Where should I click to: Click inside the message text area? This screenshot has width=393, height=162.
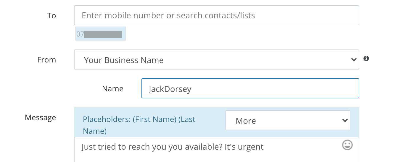207,153
